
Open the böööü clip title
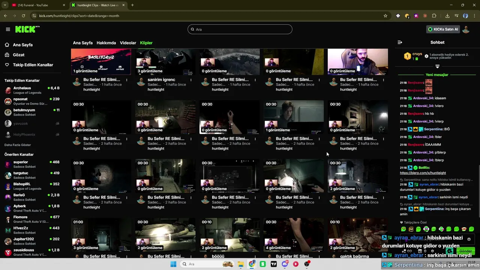(x=218, y=256)
